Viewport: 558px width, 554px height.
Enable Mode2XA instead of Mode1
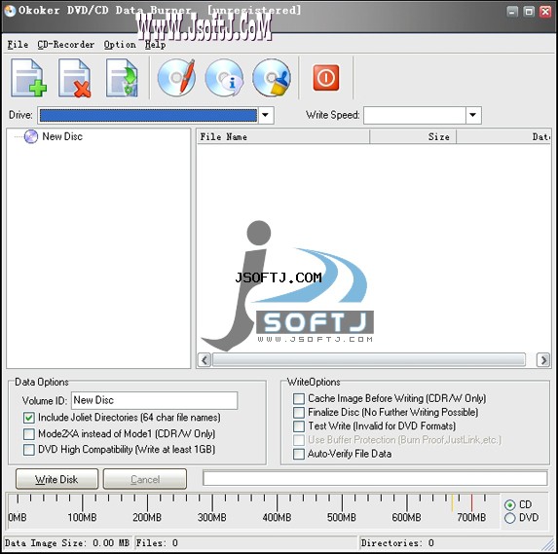29,433
